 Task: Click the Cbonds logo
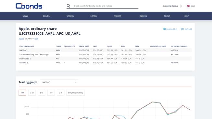pyautogui.click(x=29, y=6)
